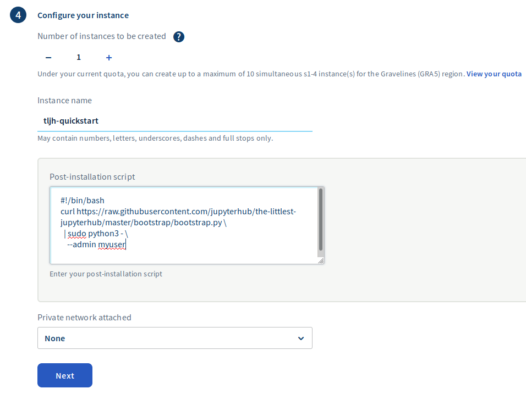Click the Instance name label
The height and width of the screenshot is (394, 526).
click(64, 101)
